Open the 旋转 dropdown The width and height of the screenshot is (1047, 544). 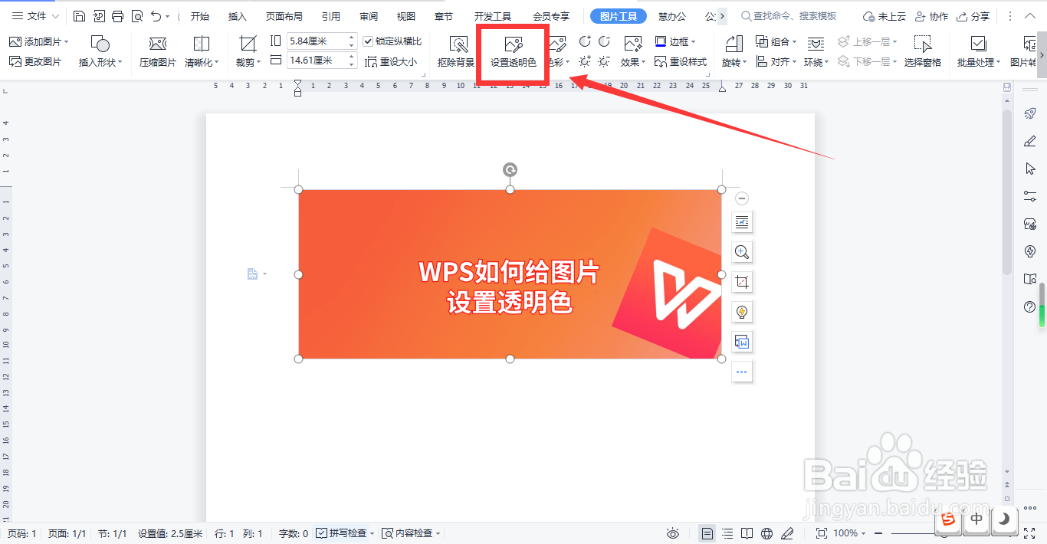click(744, 63)
